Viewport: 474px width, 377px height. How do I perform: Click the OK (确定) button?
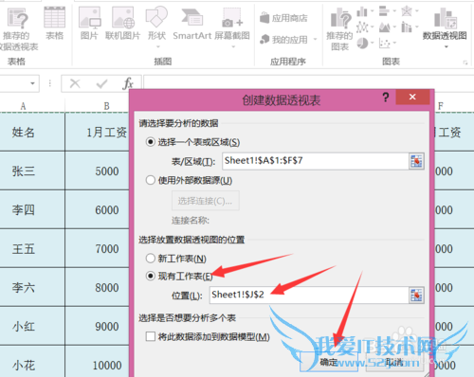click(x=329, y=362)
